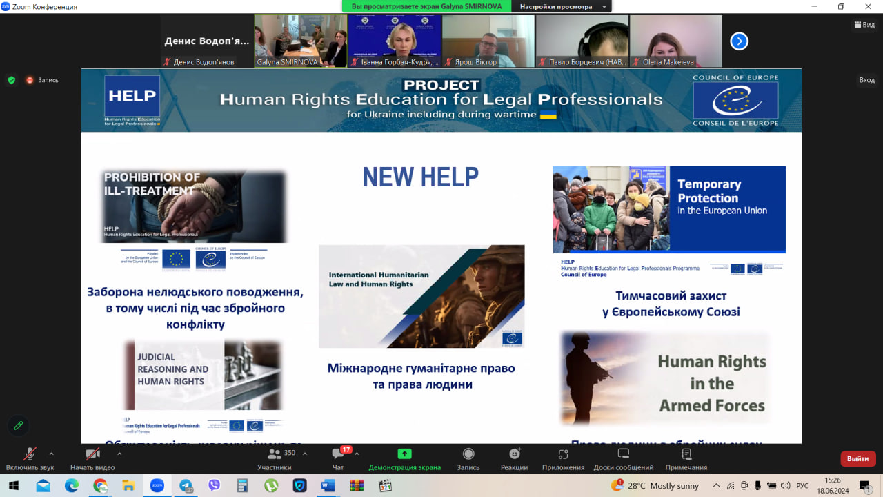Switch keyboard language via РУС indicator

[x=802, y=485]
